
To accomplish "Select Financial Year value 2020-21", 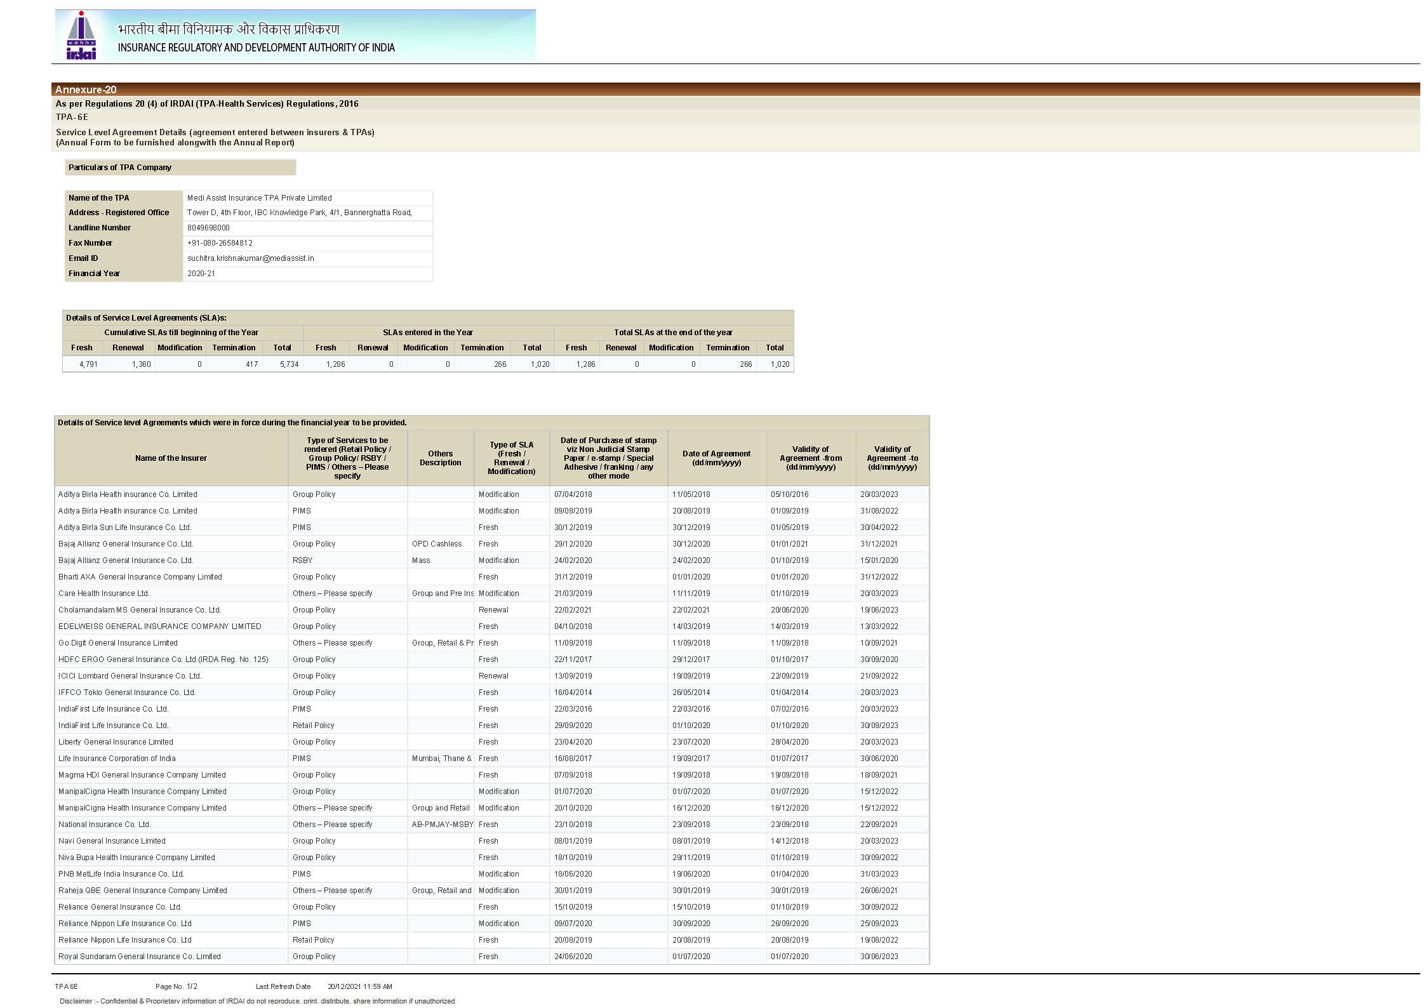I will click(201, 274).
